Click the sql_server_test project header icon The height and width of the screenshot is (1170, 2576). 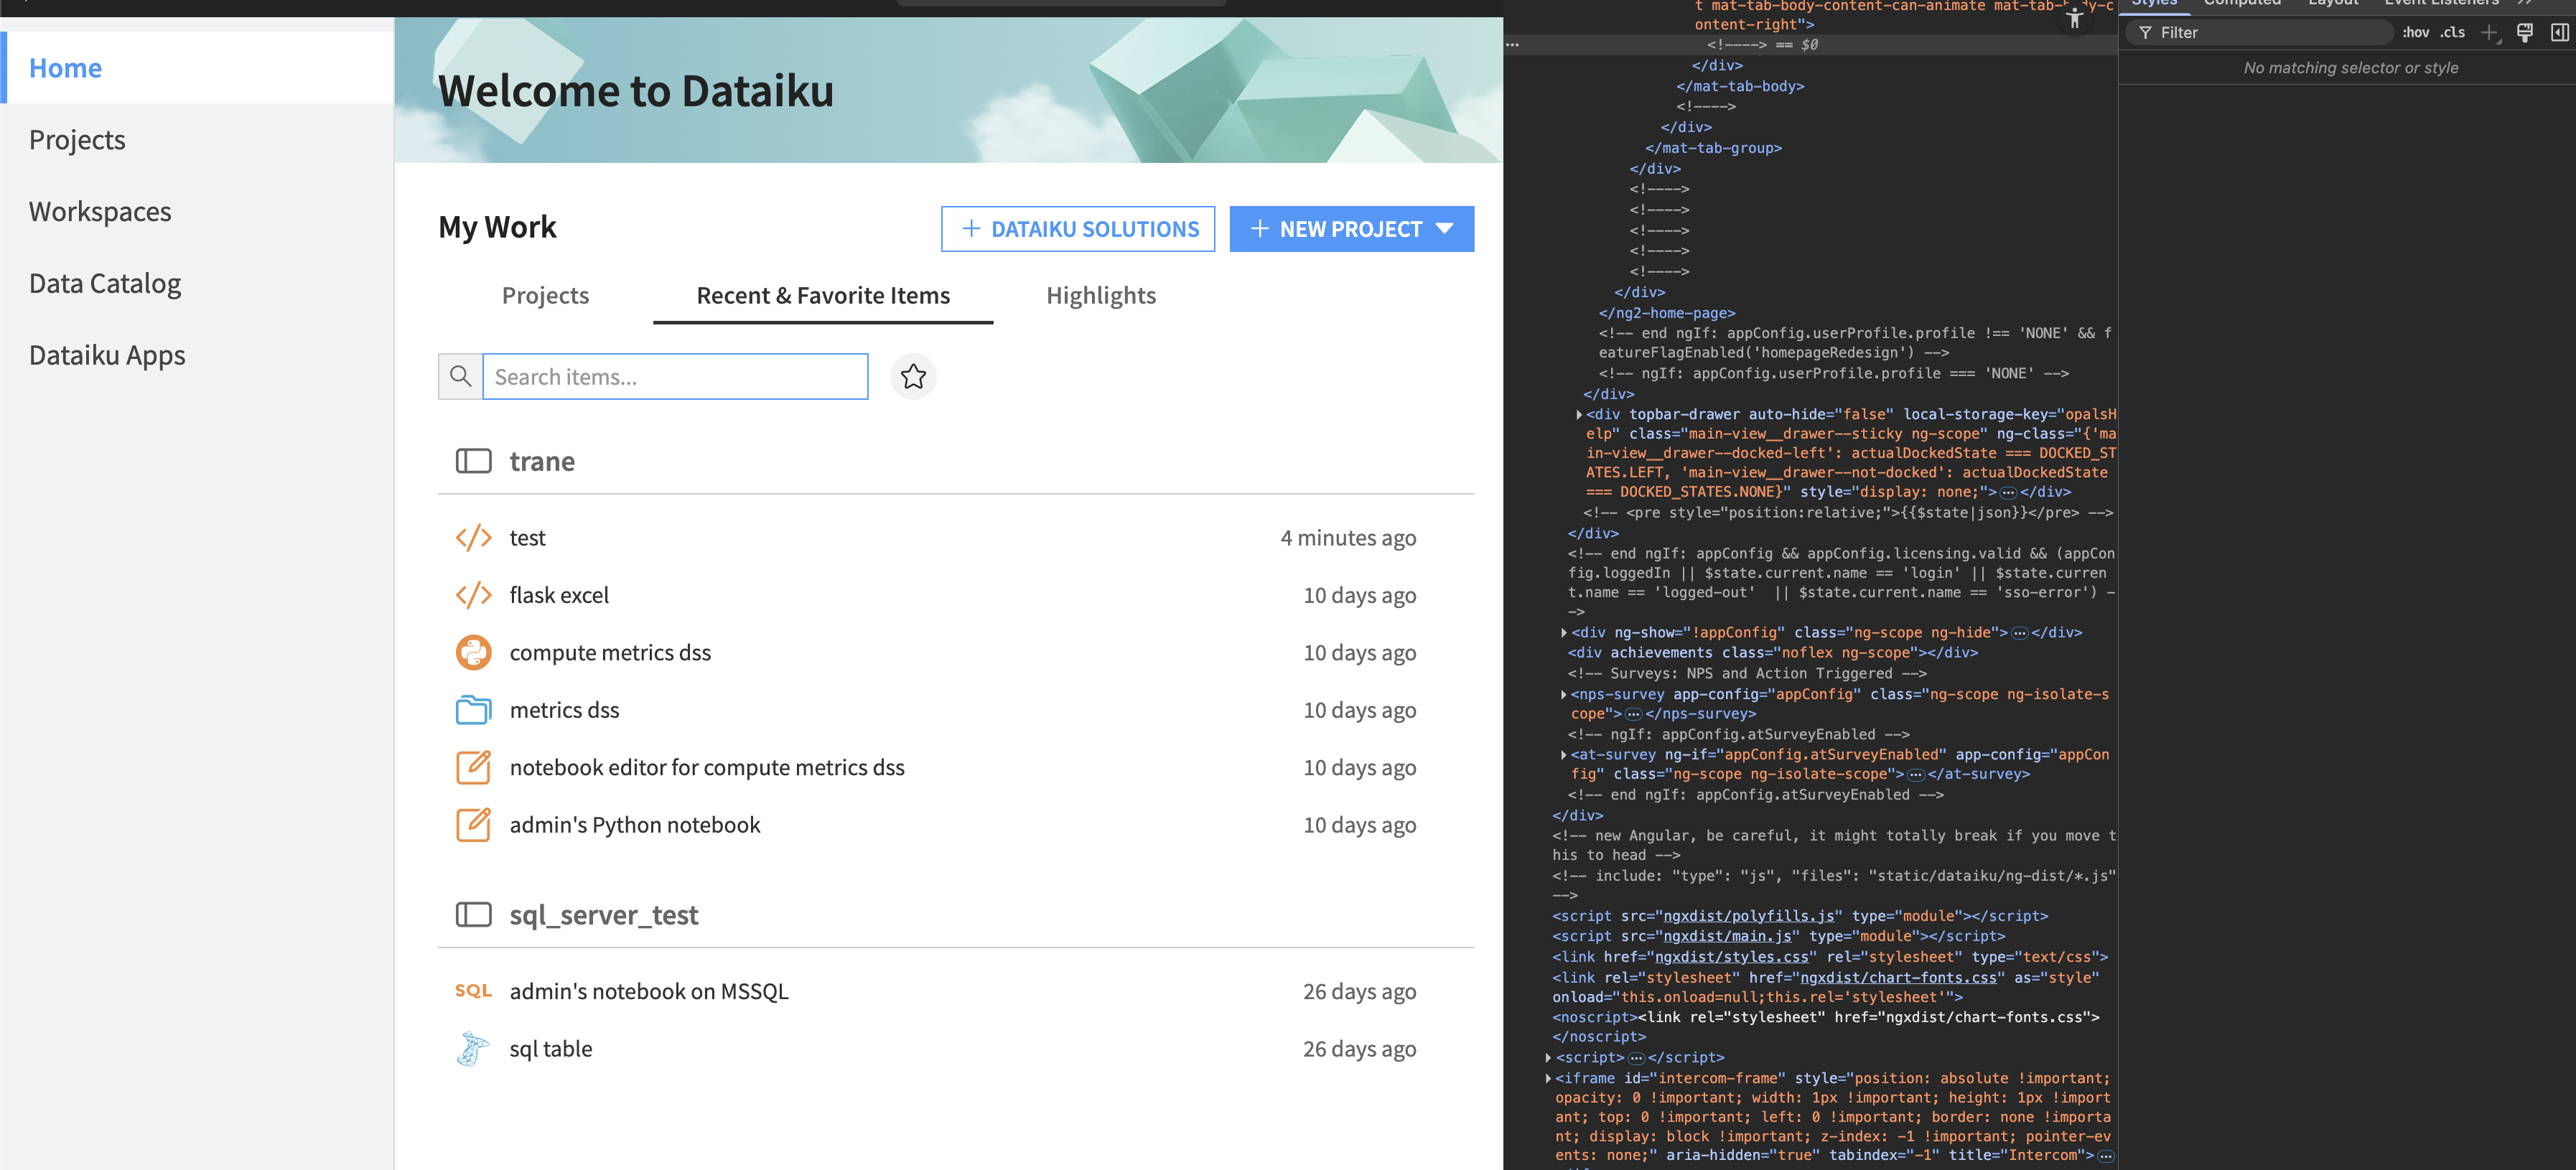point(473,914)
